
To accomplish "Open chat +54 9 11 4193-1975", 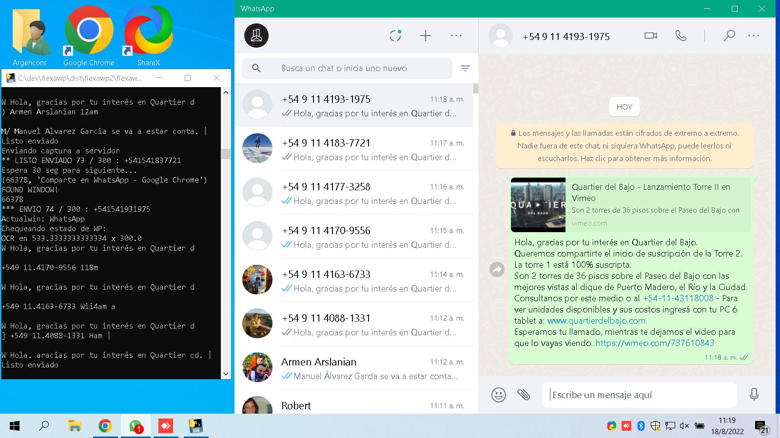I will point(354,105).
